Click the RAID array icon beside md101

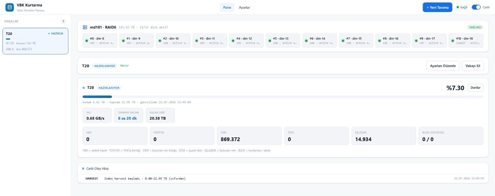coord(85,27)
